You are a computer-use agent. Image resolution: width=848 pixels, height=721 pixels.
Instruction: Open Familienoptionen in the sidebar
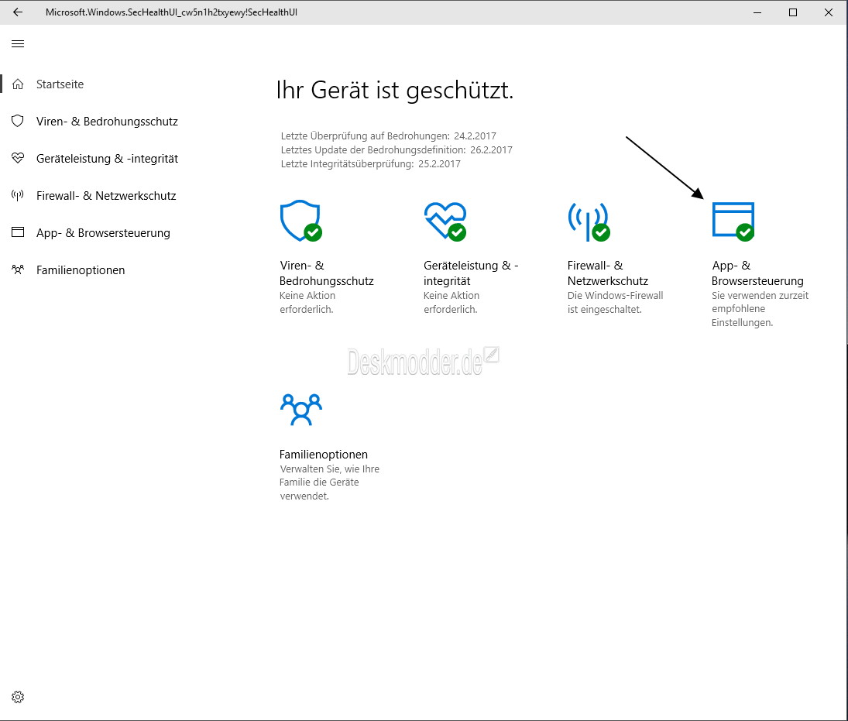click(81, 270)
